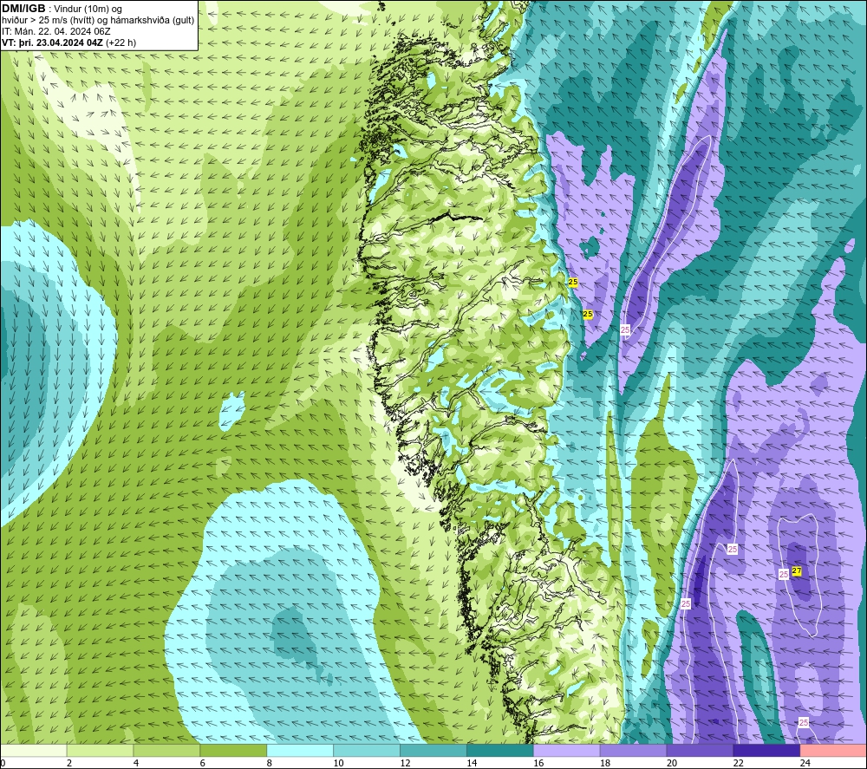The image size is (867, 769).
Task: Click the 'IT: Mán. 22. 04. 2024 06Z' line
Action: pyautogui.click(x=55, y=31)
